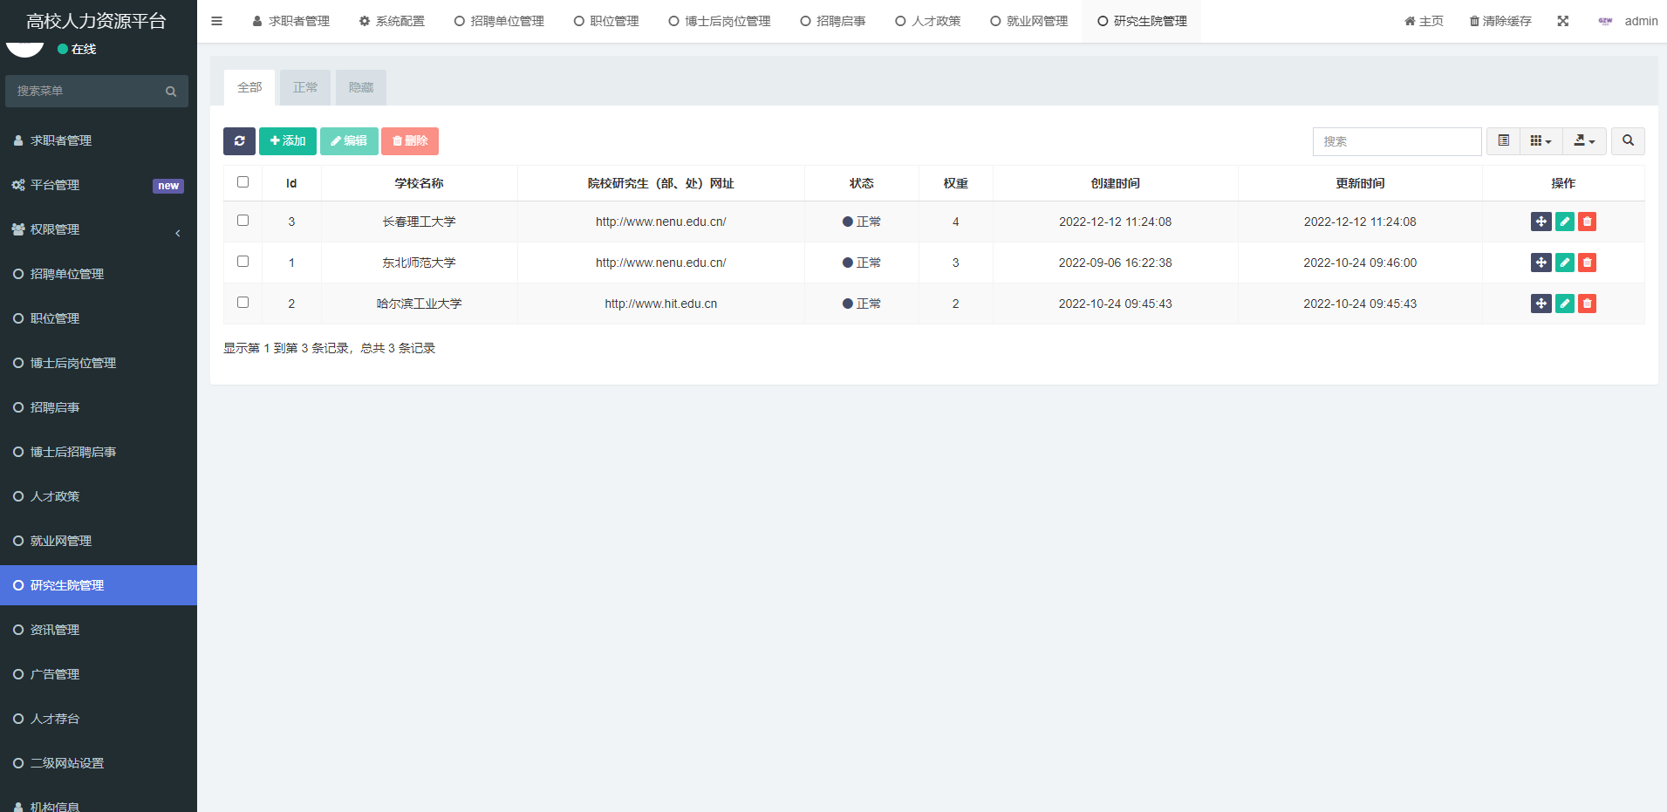The width and height of the screenshot is (1667, 812).
Task: Open the export data dropdown
Action: [1583, 141]
